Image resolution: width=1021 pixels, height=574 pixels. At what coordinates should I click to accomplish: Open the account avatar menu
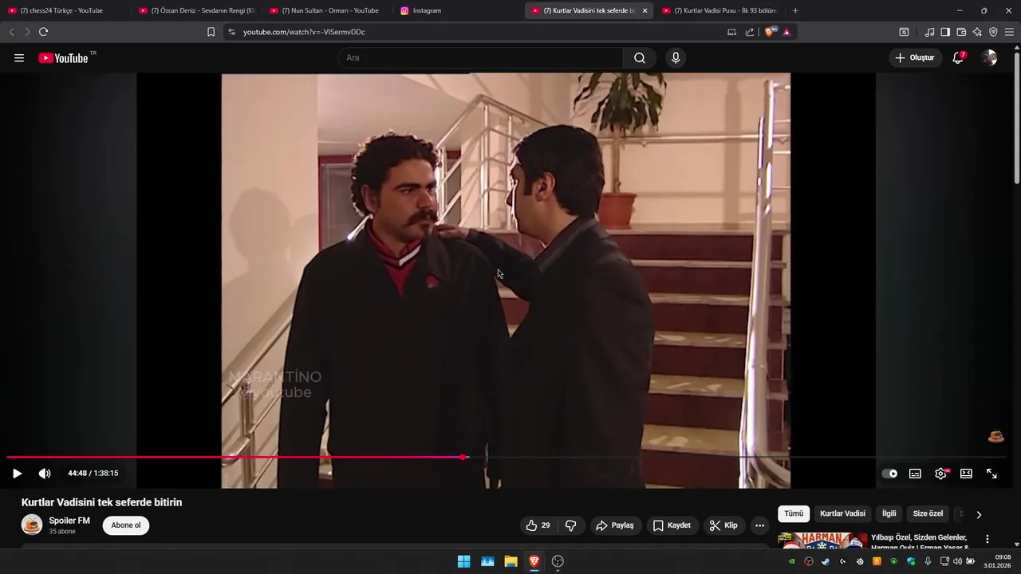click(x=989, y=57)
